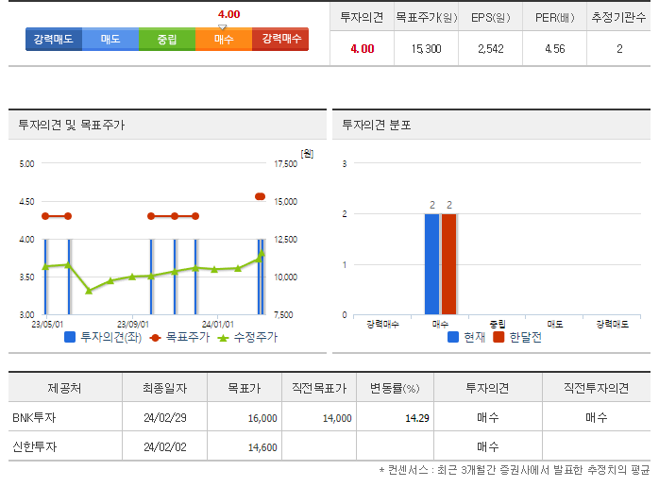
Task: Click the blue 현재 legend square
Action: pyautogui.click(x=453, y=337)
